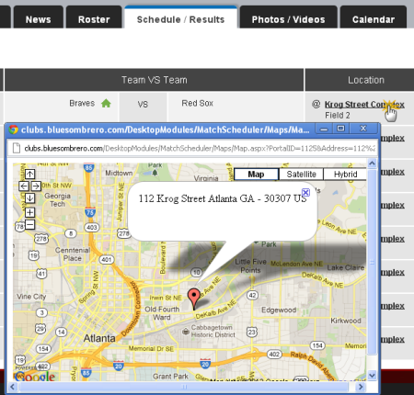Open the Roster tab
The image size is (414, 395).
pyautogui.click(x=94, y=17)
